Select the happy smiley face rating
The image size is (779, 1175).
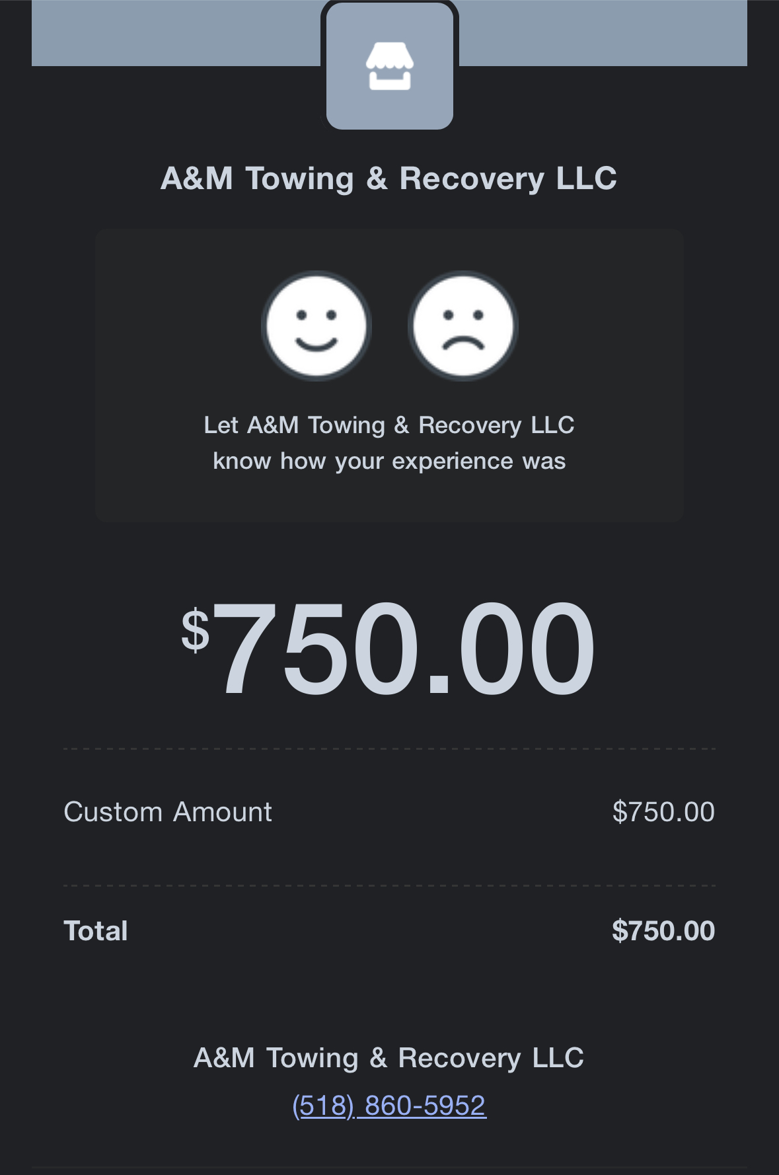tap(316, 325)
